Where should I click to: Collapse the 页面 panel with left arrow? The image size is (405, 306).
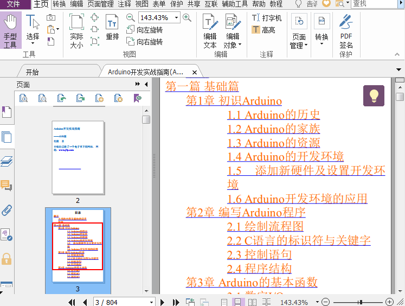click(x=146, y=84)
